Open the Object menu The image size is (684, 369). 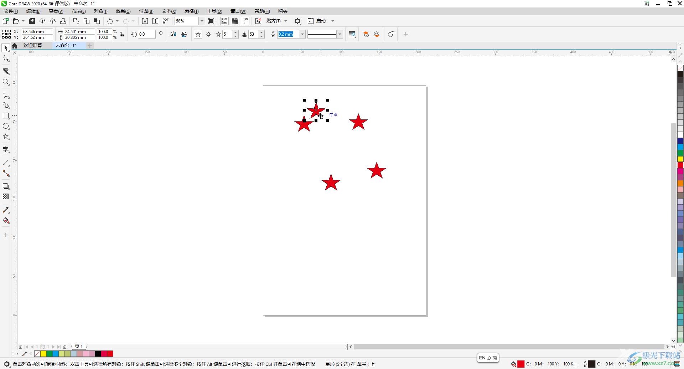100,11
